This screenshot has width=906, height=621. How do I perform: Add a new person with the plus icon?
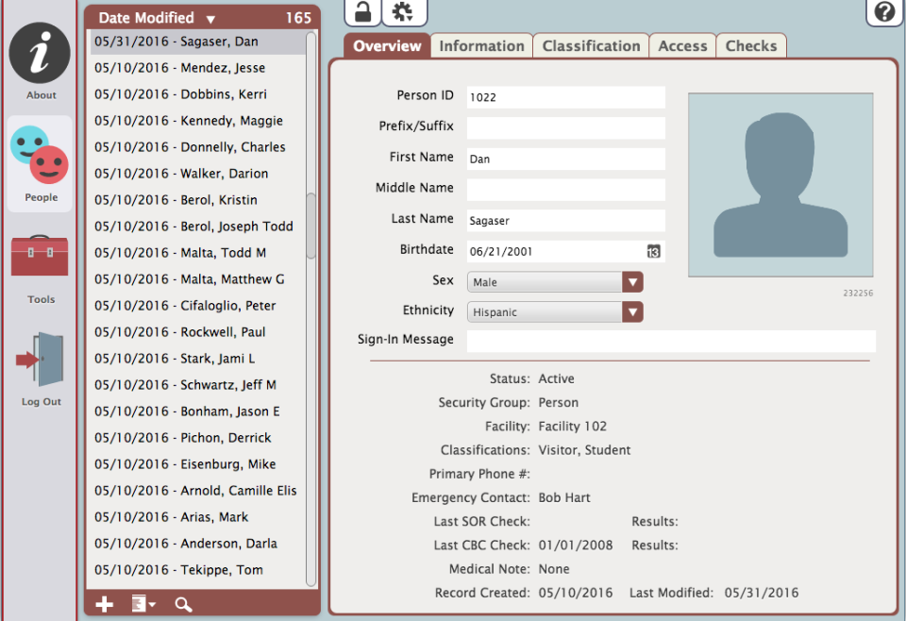point(104,603)
